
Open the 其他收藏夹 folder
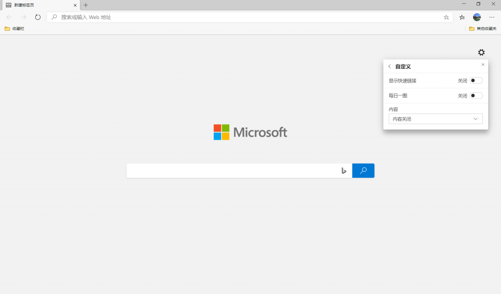pyautogui.click(x=482, y=29)
